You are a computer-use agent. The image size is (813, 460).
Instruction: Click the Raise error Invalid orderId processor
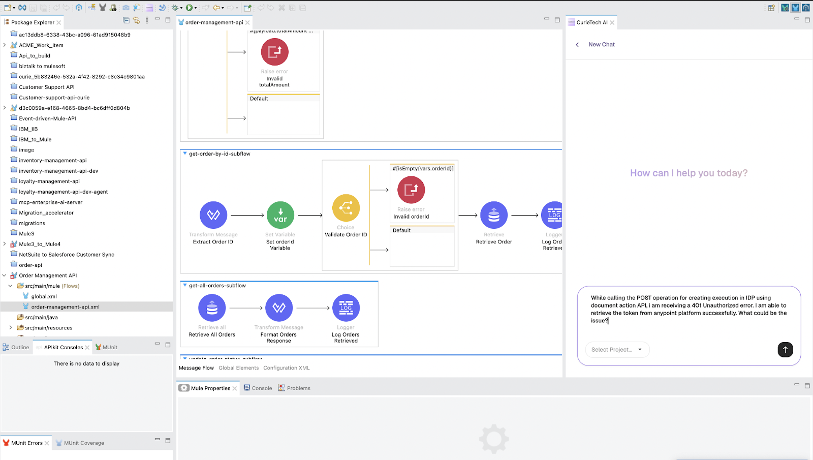[x=411, y=189]
